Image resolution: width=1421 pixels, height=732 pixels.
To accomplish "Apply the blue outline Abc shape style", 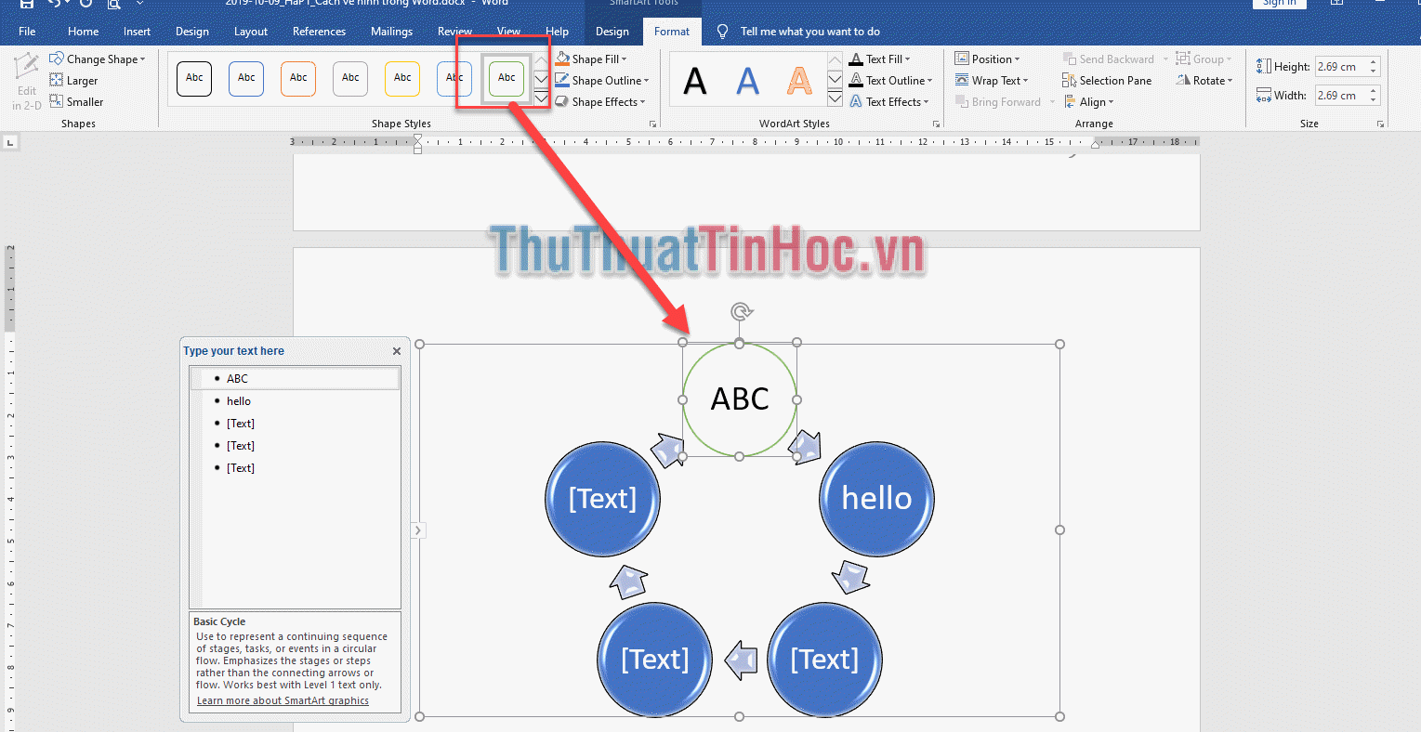I will (246, 78).
